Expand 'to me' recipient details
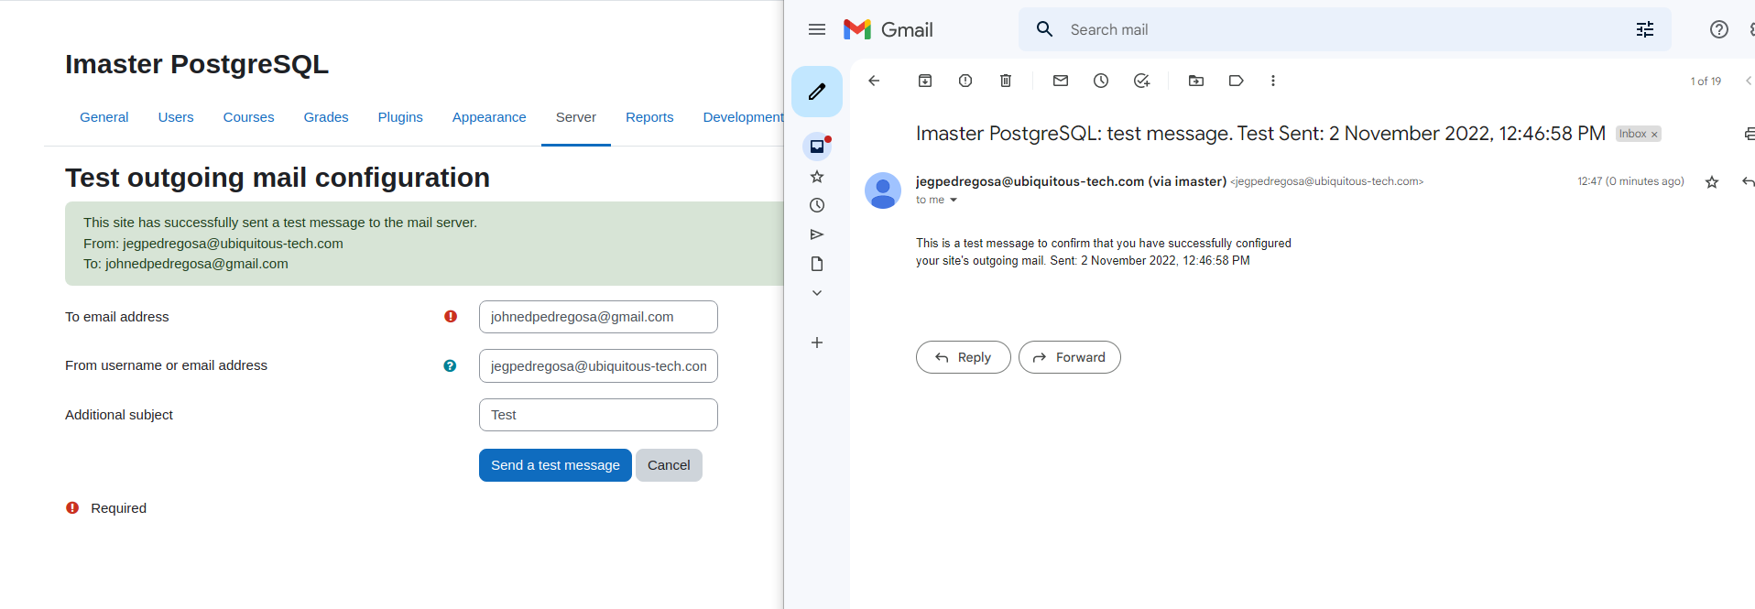Image resolution: width=1755 pixels, height=609 pixels. coord(953,200)
